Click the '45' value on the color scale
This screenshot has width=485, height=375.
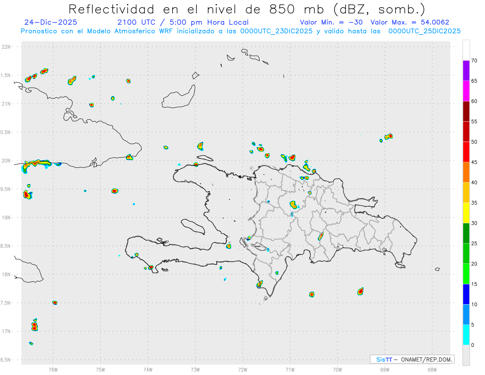(474, 162)
